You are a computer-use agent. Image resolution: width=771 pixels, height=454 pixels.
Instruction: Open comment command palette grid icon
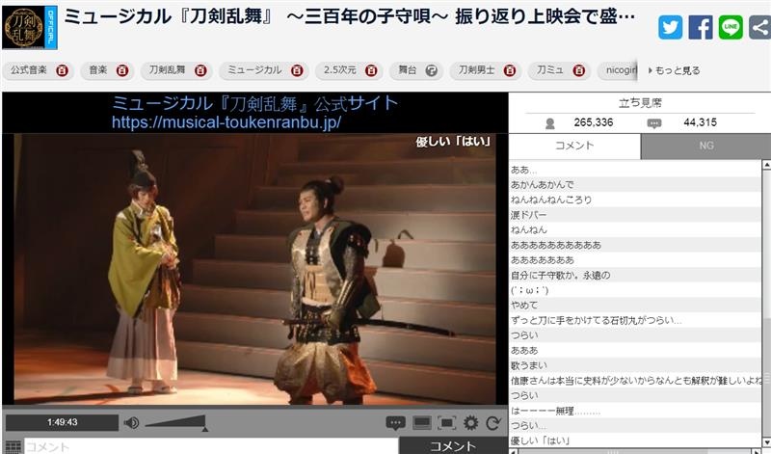(x=13, y=446)
